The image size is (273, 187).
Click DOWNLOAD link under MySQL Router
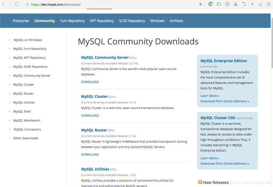click(90, 155)
